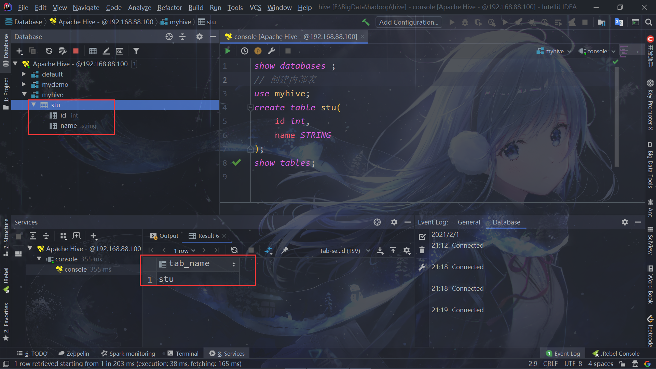Image resolution: width=656 pixels, height=369 pixels.
Task: Open the Filter funnel icon in Database panel
Action: (x=136, y=51)
